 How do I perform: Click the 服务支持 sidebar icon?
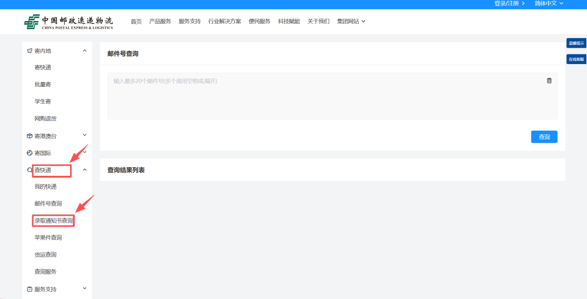pyautogui.click(x=29, y=289)
